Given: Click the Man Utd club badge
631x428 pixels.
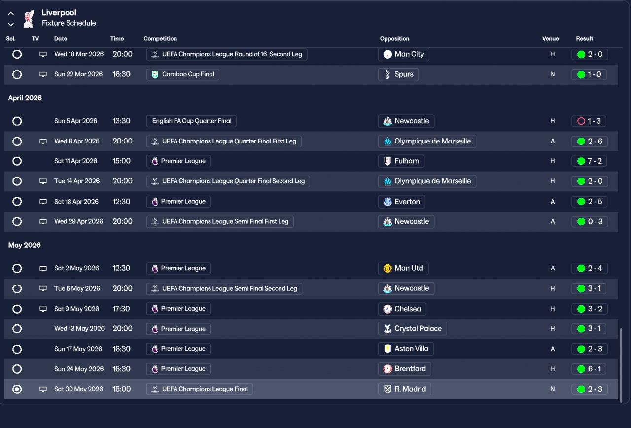Looking at the screenshot, I should 387,268.
